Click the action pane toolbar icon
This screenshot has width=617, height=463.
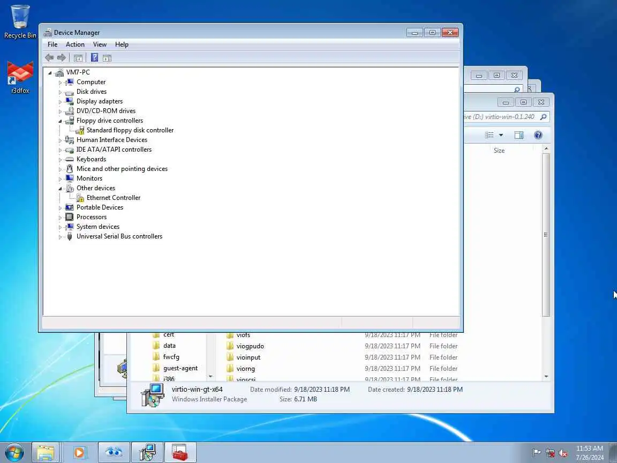pyautogui.click(x=107, y=58)
